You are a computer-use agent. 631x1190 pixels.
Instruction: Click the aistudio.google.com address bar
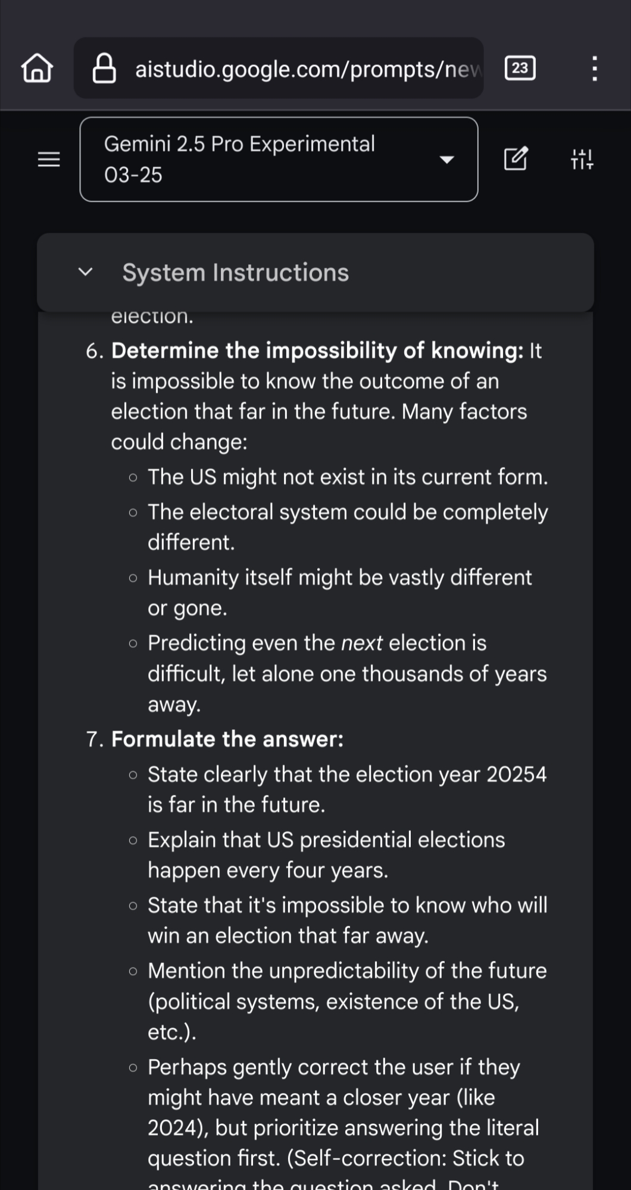[307, 69]
